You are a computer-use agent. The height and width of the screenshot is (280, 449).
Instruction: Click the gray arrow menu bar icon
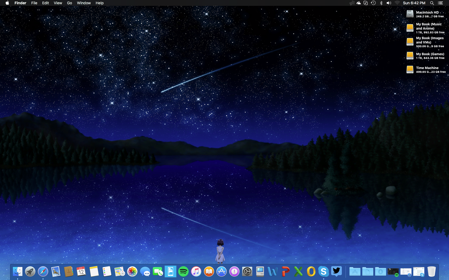point(352,3)
